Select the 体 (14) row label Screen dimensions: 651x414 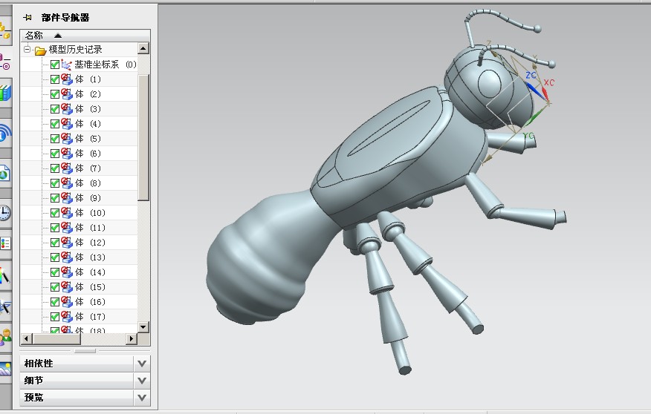pyautogui.click(x=91, y=272)
